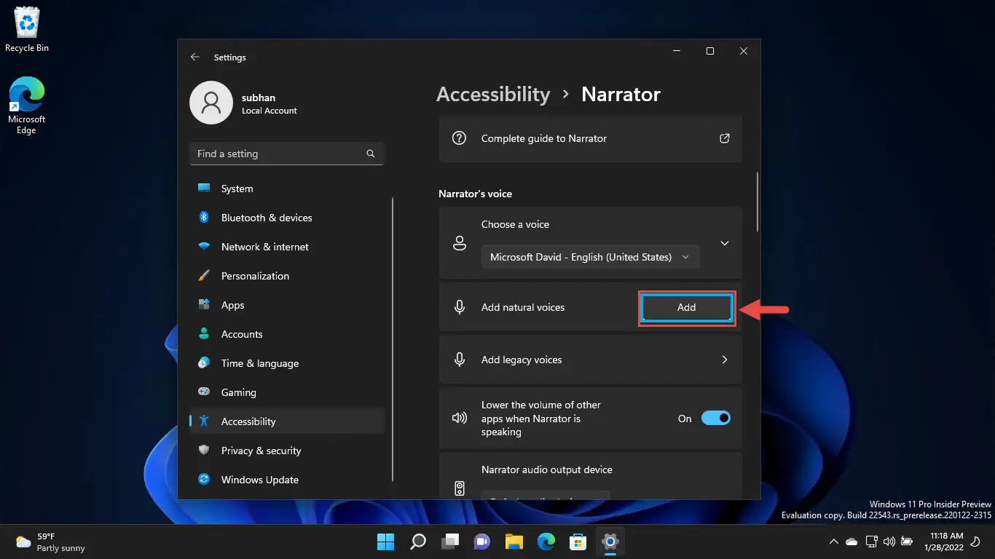This screenshot has width=995, height=559.
Task: Click the Narrator audio output device label
Action: (x=547, y=469)
